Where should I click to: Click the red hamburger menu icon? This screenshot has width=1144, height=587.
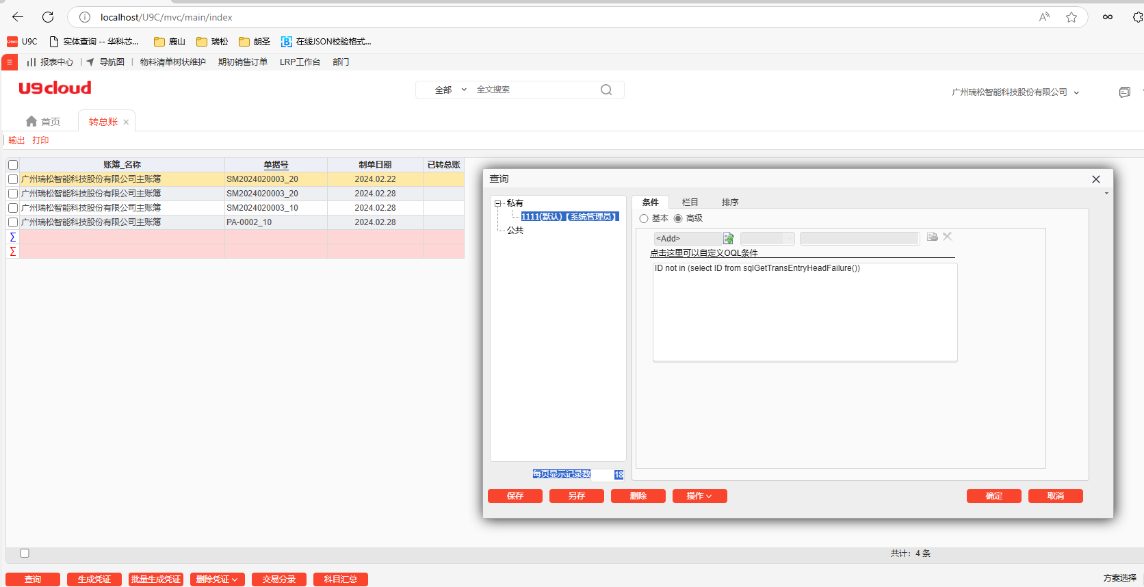pyautogui.click(x=10, y=62)
